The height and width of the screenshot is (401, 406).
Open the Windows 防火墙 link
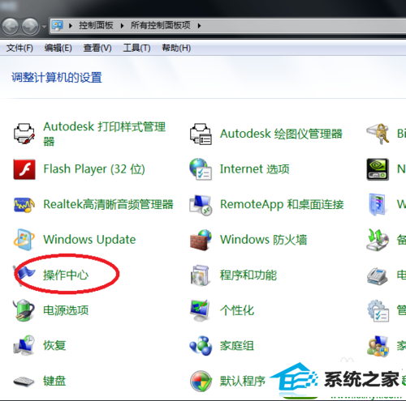click(x=264, y=240)
